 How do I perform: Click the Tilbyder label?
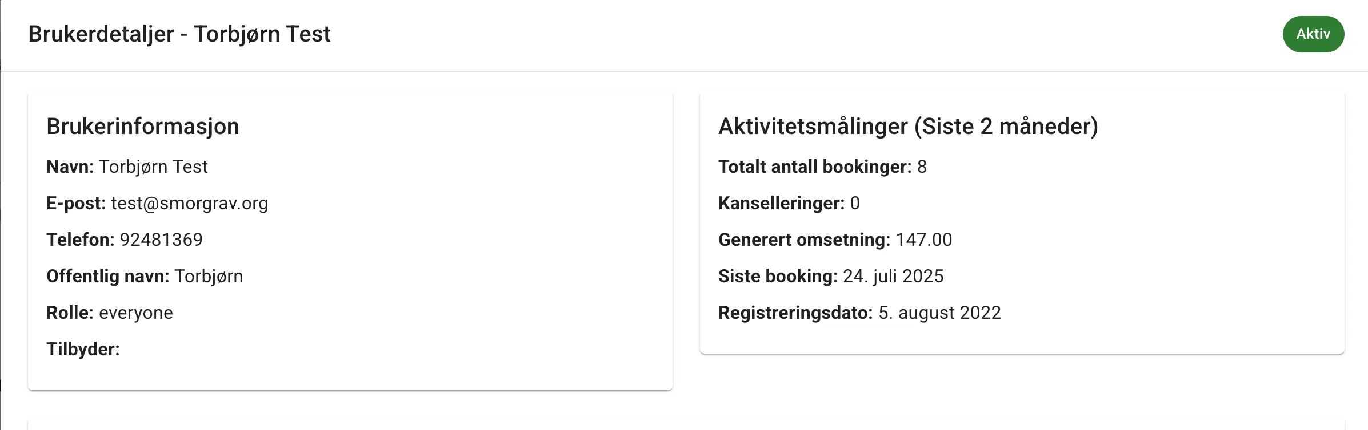pos(83,349)
